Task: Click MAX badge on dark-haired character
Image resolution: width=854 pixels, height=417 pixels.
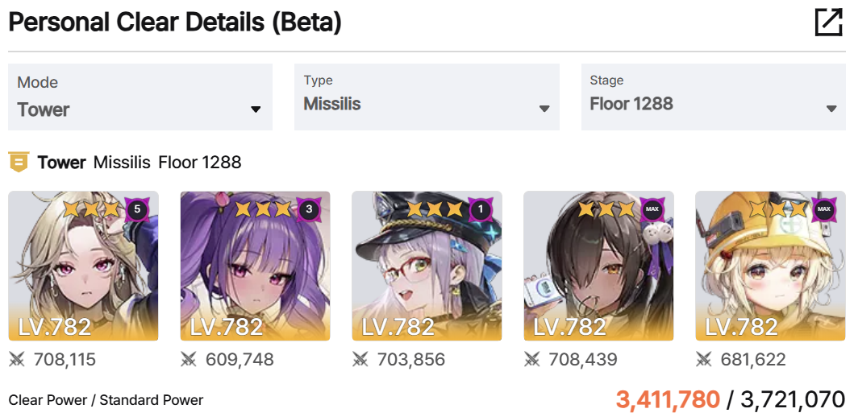Action: [652, 209]
